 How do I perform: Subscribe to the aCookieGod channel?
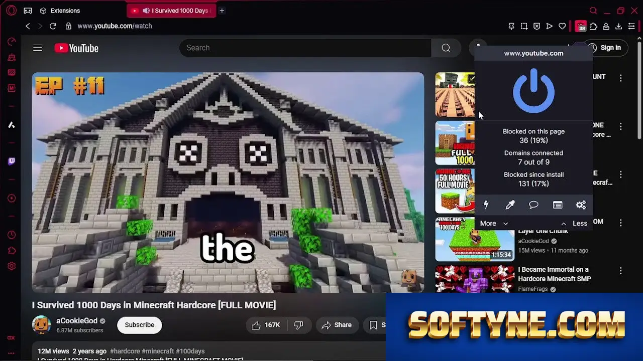[139, 325]
